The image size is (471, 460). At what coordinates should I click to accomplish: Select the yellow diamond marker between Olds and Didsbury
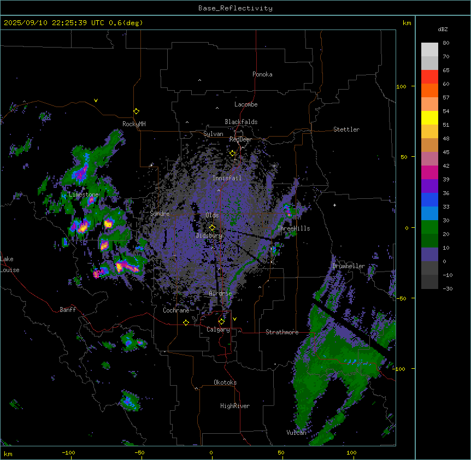tap(213, 228)
